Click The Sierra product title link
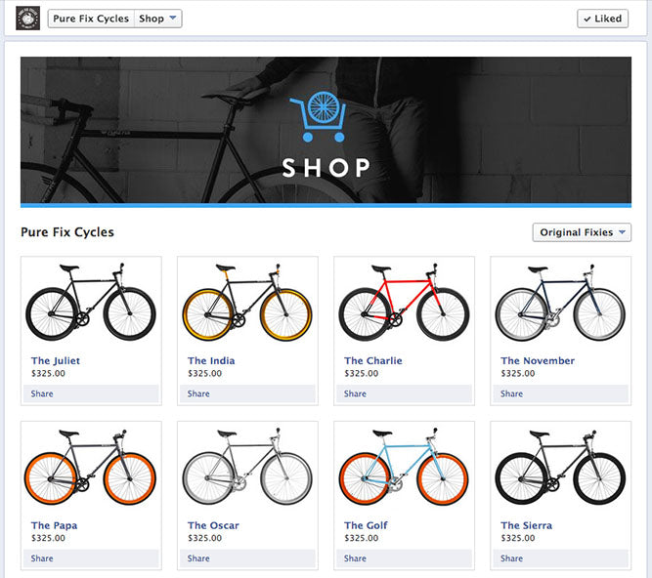Image resolution: width=652 pixels, height=578 pixels. click(x=526, y=525)
